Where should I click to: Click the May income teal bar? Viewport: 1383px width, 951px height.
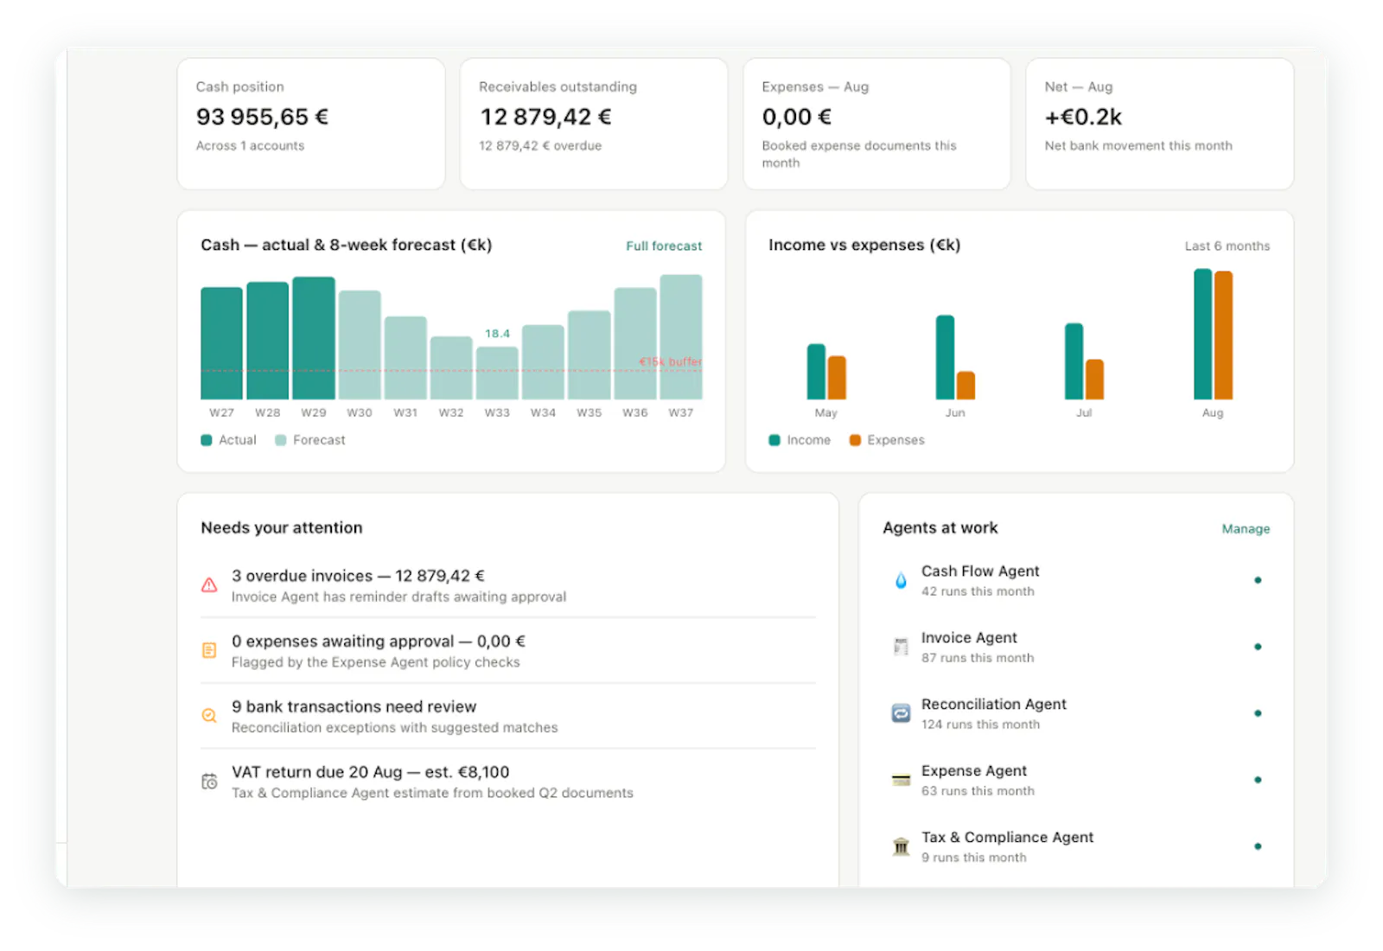pyautogui.click(x=816, y=372)
